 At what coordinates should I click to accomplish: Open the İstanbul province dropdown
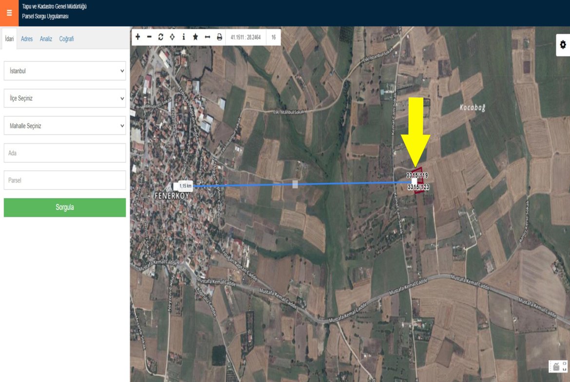coord(65,71)
